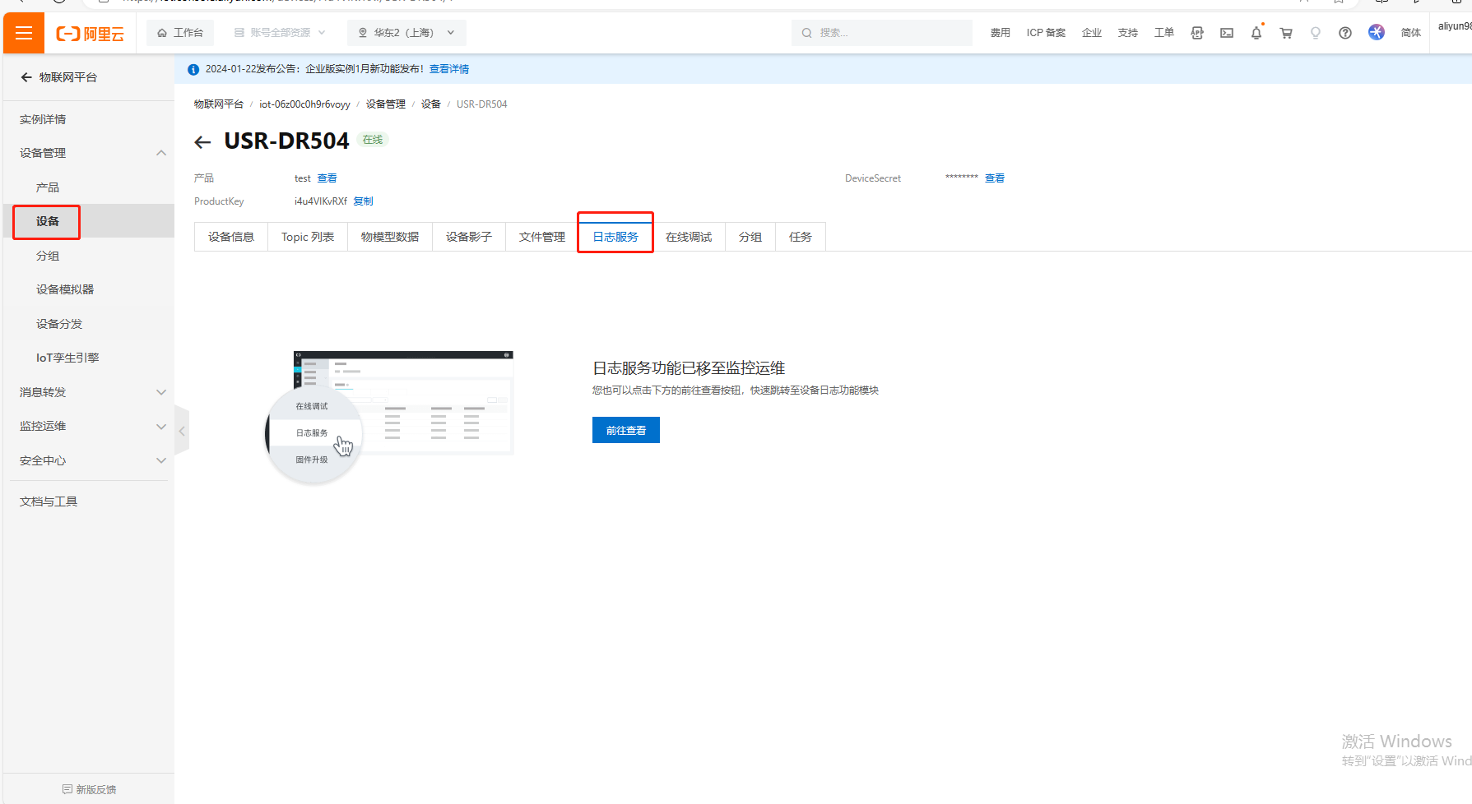Image resolution: width=1472 pixels, height=804 pixels.
Task: Collapse the sidebar with the edge handle
Action: pyautogui.click(x=182, y=431)
